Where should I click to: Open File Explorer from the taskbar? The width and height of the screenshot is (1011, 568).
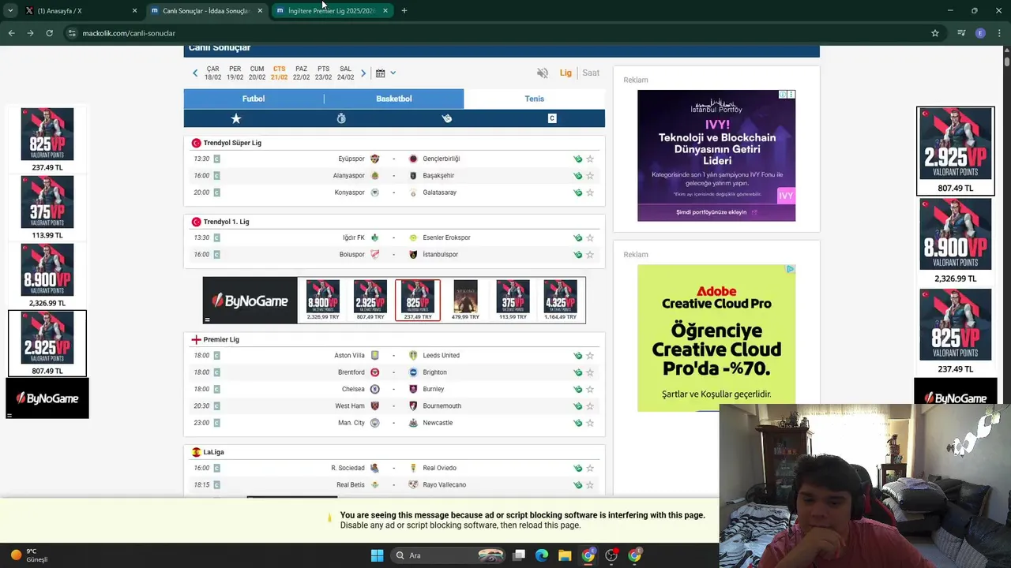click(565, 555)
